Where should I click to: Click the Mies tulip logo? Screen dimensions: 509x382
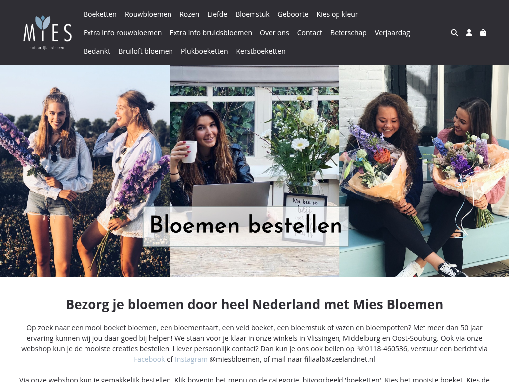[x=47, y=32]
